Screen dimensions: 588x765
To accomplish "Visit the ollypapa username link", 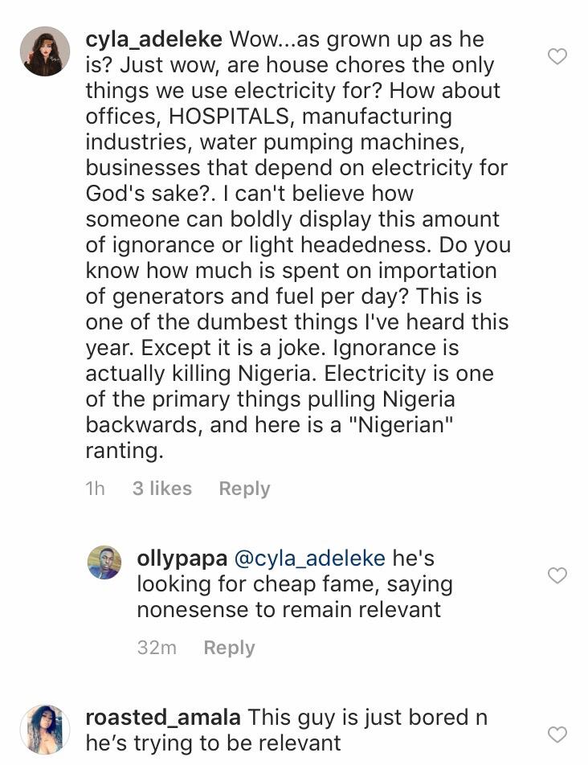I will (180, 558).
